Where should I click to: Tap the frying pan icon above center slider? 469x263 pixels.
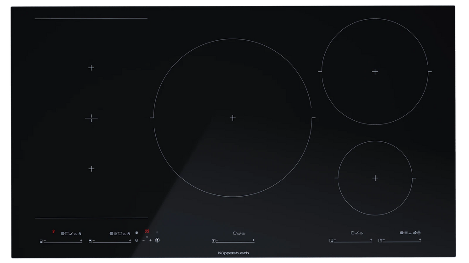click(x=239, y=233)
